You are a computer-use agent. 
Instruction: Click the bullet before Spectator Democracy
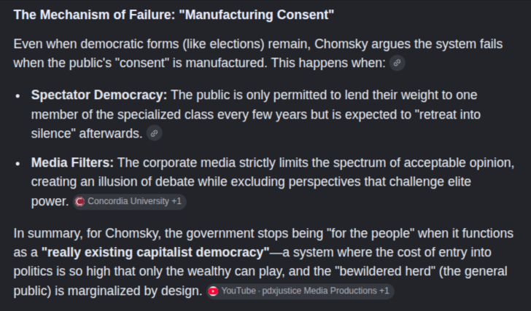[x=18, y=96]
